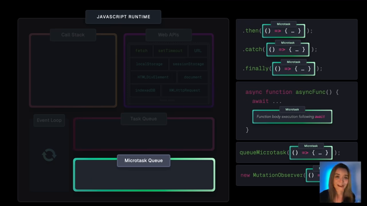
Task: Select the fetch cell in Web APIs
Action: coord(142,51)
